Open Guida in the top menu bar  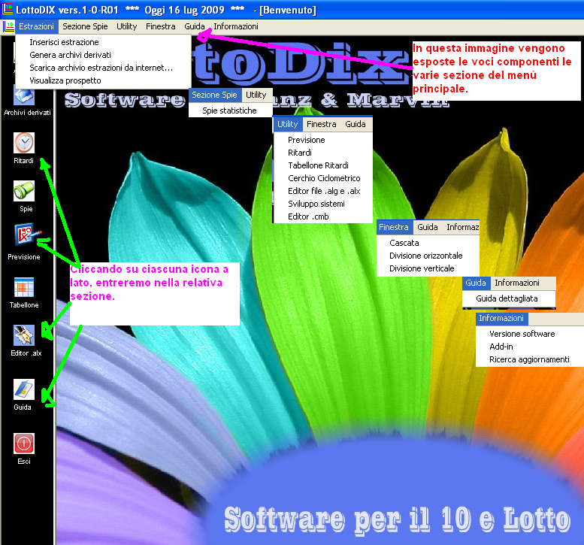click(x=195, y=27)
